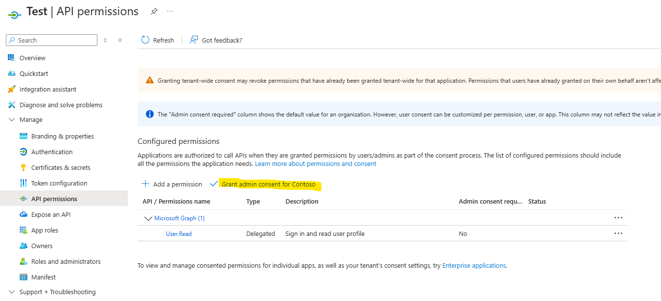The height and width of the screenshot is (301, 661).
Task: Collapse the Microsoft Graph (1) group chevron
Action: tap(148, 218)
